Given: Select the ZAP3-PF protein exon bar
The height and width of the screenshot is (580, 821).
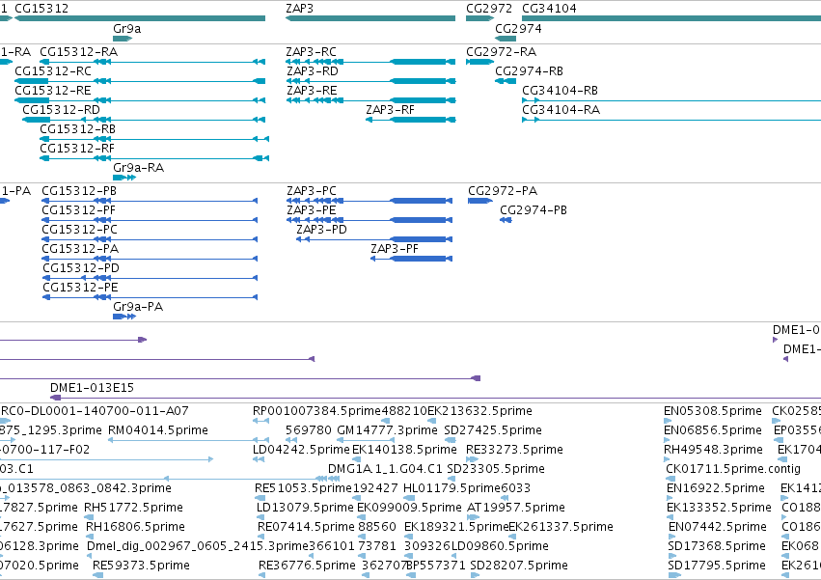Looking at the screenshot, I should coord(419,259).
